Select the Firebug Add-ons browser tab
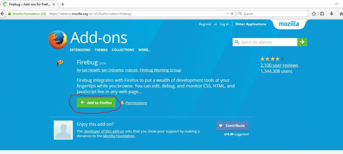 coord(29,4)
